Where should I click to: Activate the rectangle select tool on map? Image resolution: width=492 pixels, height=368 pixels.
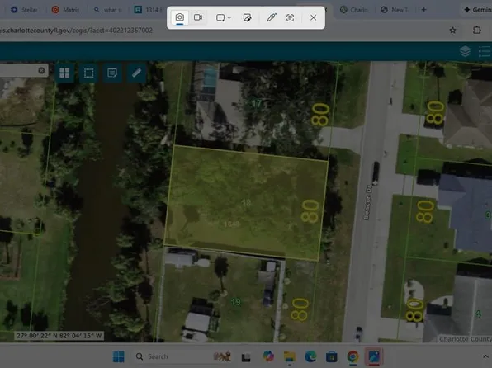(x=89, y=73)
